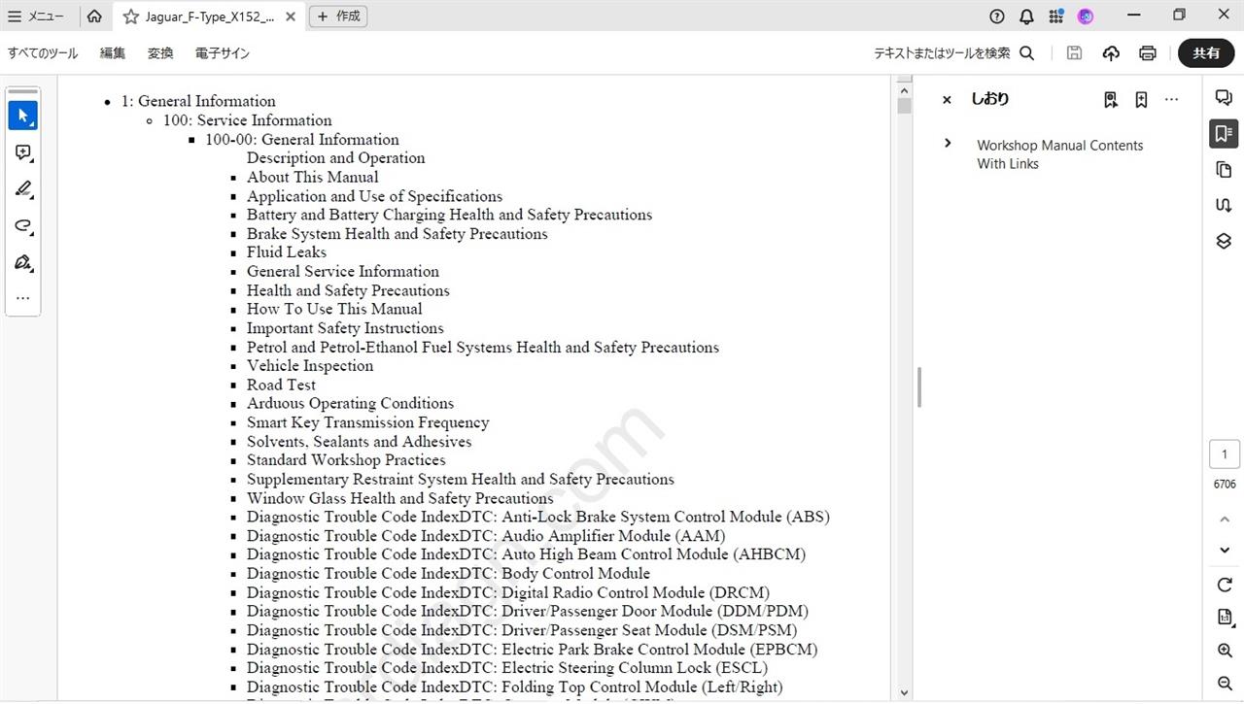Open the Vehicle Inspection link
The width and height of the screenshot is (1244, 704).
[x=309, y=366]
